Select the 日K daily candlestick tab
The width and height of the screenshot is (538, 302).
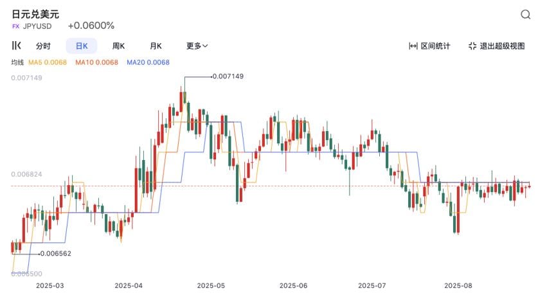pyautogui.click(x=82, y=46)
